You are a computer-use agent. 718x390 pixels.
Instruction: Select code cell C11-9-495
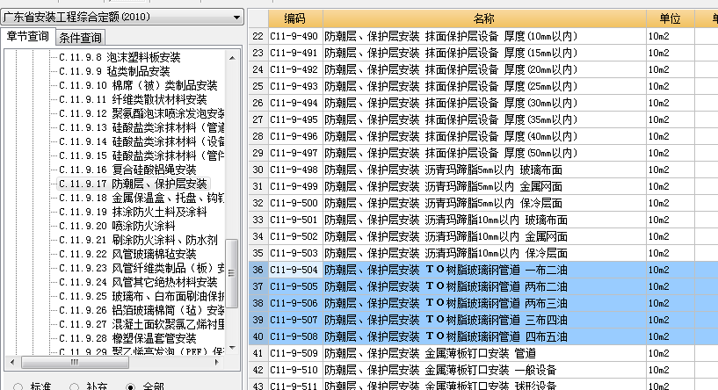point(295,119)
